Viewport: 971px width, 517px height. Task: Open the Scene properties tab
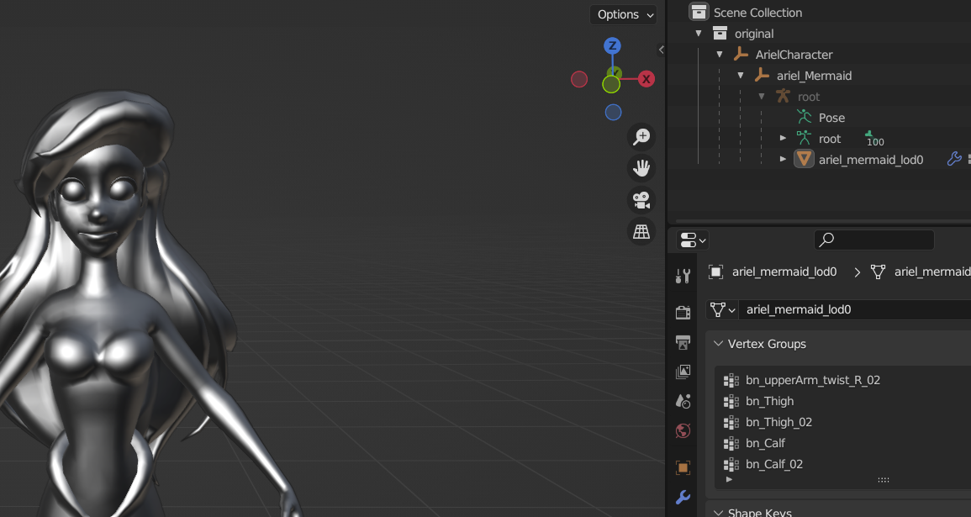[683, 401]
